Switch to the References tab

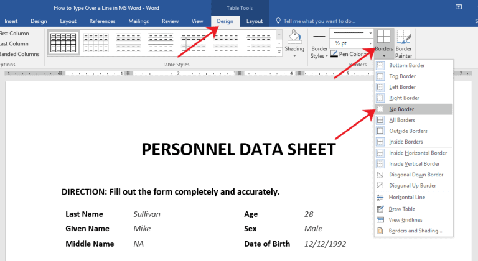coord(102,21)
